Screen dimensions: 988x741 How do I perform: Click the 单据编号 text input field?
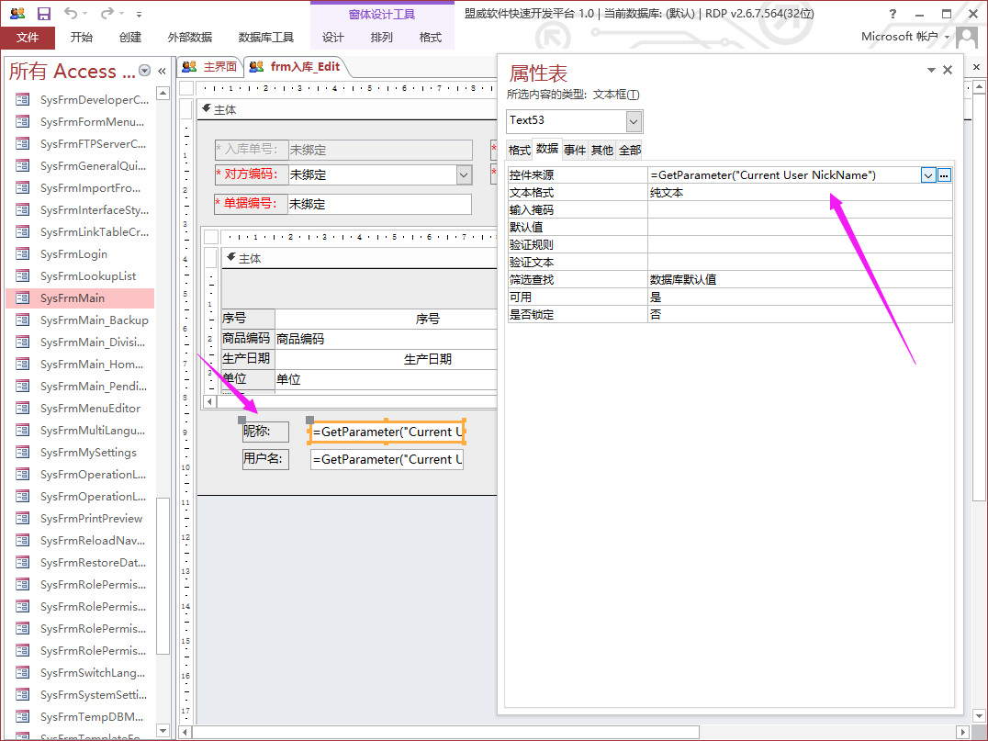point(379,204)
